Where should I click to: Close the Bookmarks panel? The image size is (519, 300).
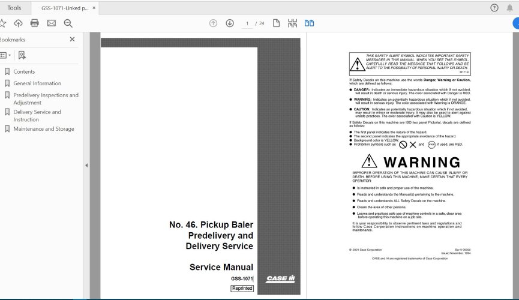(x=73, y=40)
